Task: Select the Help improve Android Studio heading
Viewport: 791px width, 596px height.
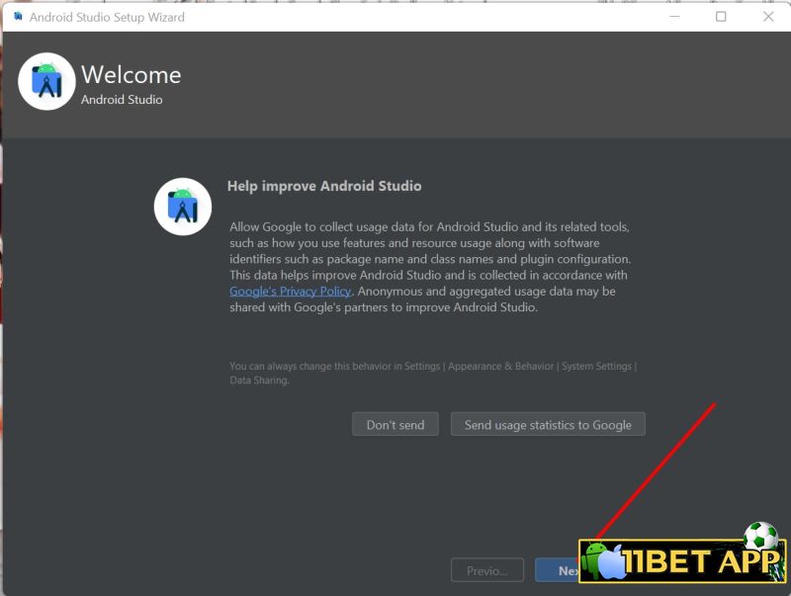Action: tap(324, 186)
